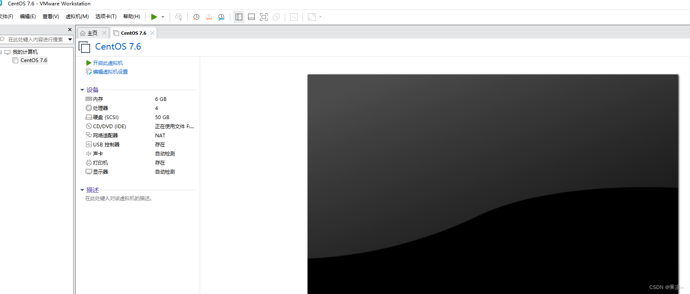Click the 硬盘 (SCSI) device icon
Image resolution: width=690 pixels, height=294 pixels.
[89, 117]
